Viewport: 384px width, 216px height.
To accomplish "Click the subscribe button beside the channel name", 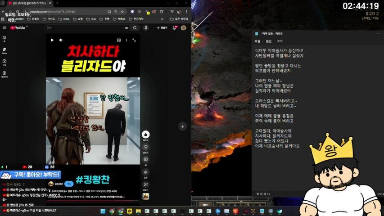I will [70, 184].
